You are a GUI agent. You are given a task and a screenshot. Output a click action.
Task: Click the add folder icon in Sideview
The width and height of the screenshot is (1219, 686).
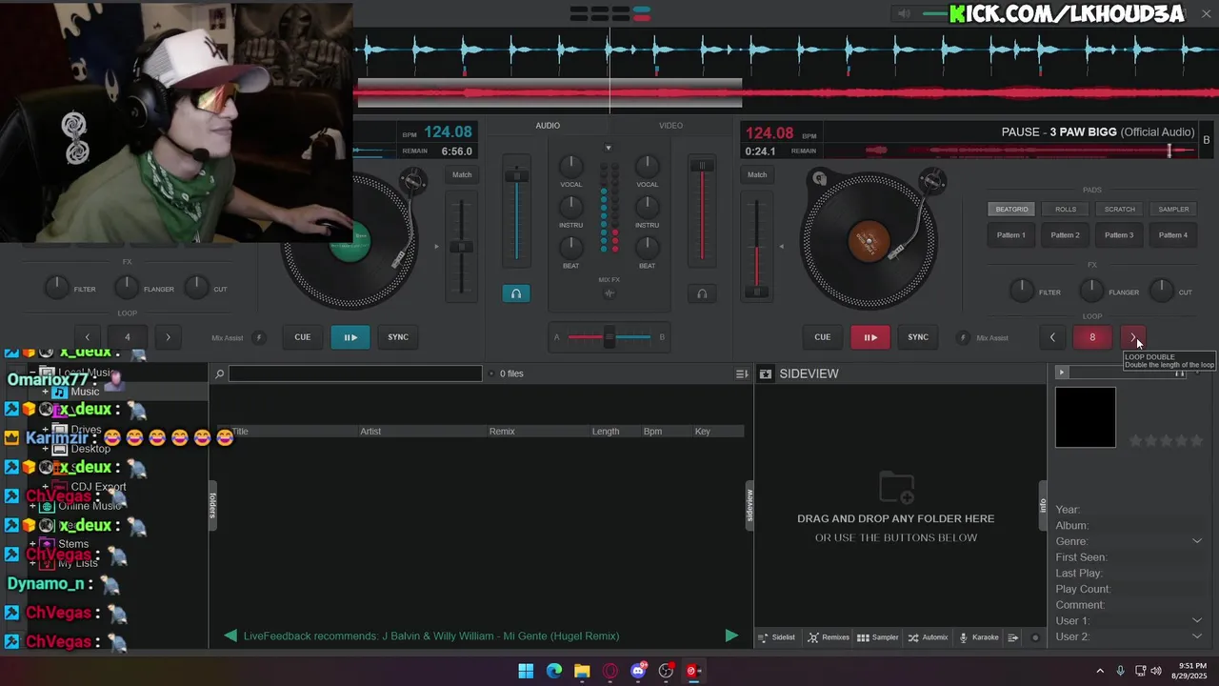[x=896, y=487]
